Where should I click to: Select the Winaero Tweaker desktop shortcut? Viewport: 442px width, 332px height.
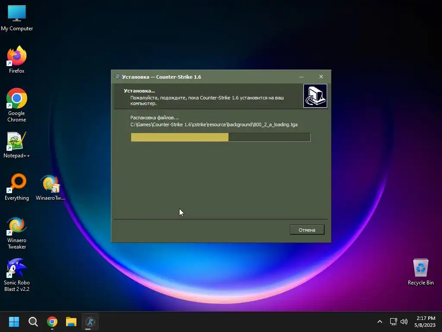[x=17, y=233]
